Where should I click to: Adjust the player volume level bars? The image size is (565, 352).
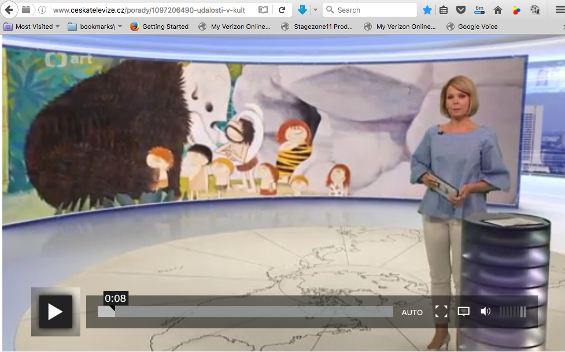tap(512, 312)
